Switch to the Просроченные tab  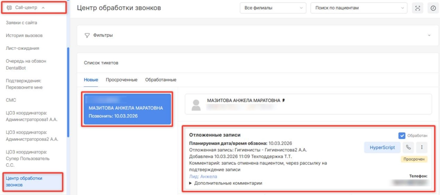coord(122,80)
